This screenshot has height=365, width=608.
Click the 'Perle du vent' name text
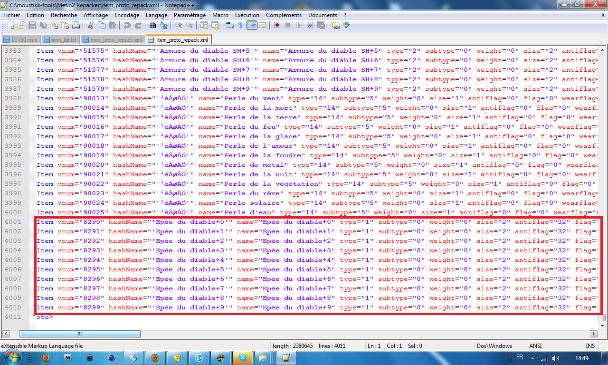[x=253, y=98]
